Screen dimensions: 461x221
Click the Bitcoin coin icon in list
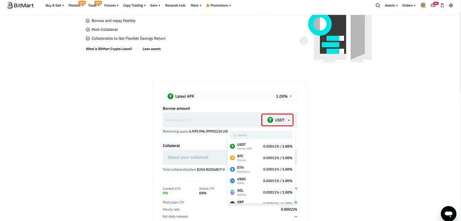(x=232, y=157)
